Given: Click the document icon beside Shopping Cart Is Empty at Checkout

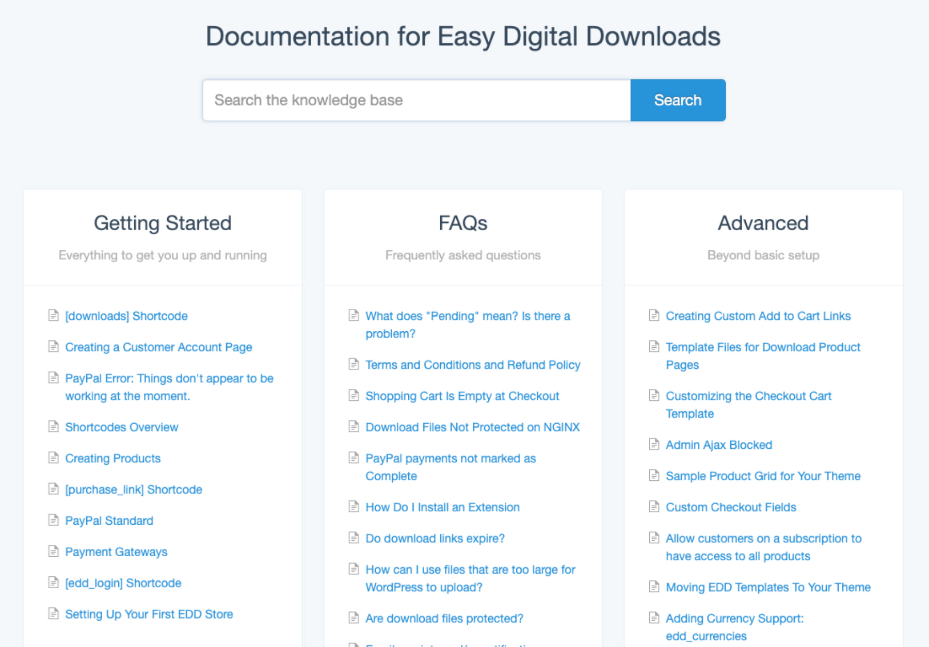Looking at the screenshot, I should coord(354,396).
